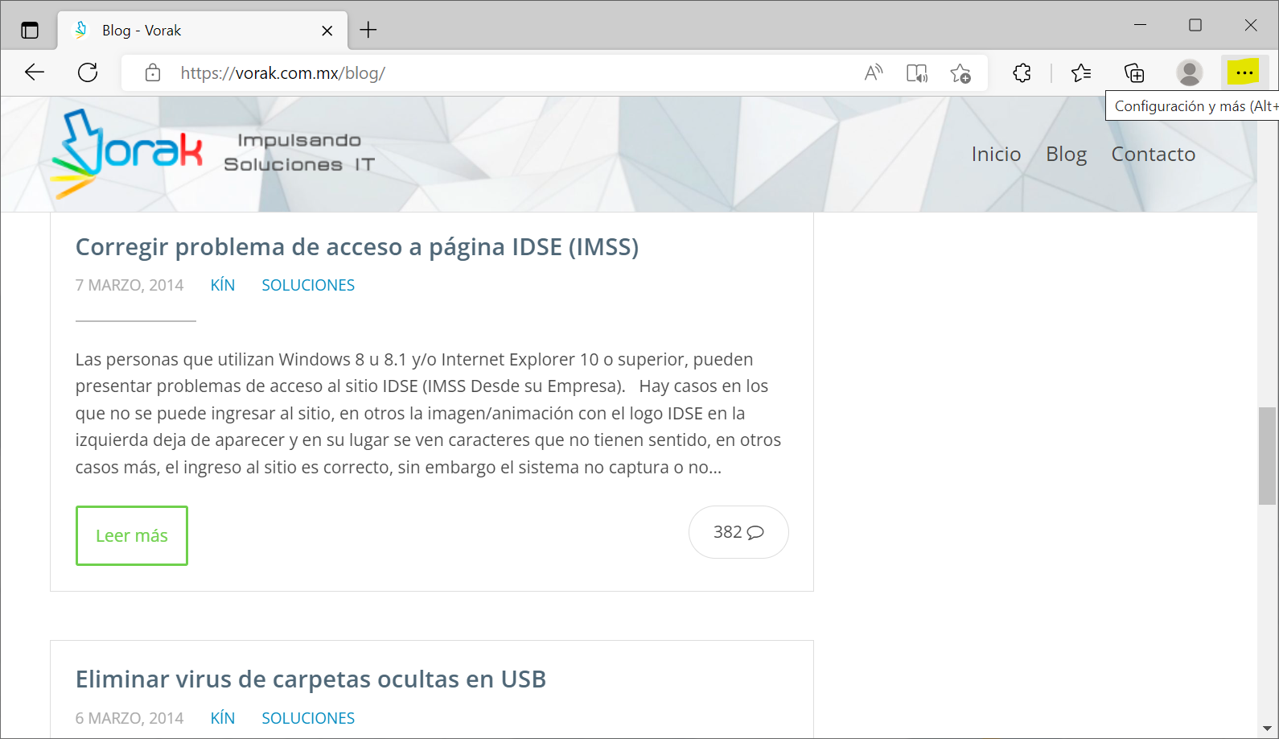The width and height of the screenshot is (1279, 739).
Task: Open the 382 comments bubble
Action: (738, 532)
